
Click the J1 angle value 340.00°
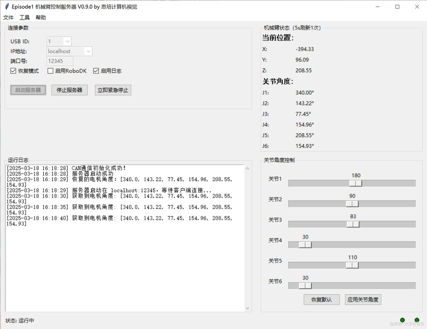(x=305, y=92)
